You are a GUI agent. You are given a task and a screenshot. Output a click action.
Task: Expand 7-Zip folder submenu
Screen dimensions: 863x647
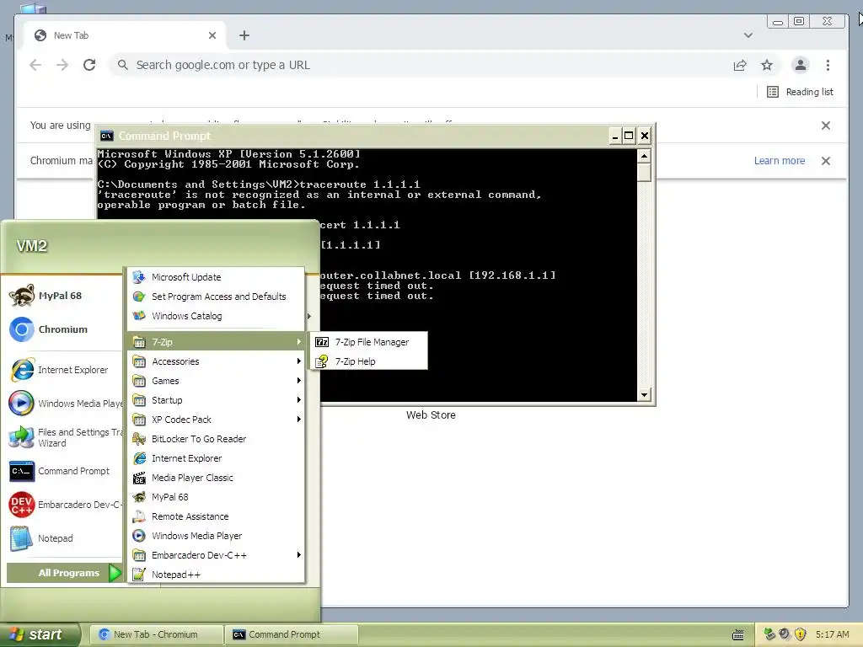tap(217, 342)
